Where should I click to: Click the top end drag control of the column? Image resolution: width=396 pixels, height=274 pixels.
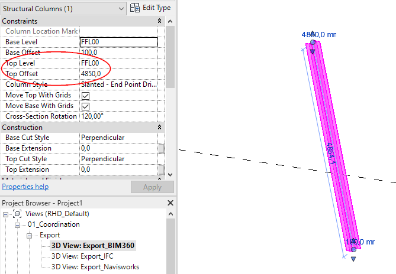pyautogui.click(x=313, y=42)
